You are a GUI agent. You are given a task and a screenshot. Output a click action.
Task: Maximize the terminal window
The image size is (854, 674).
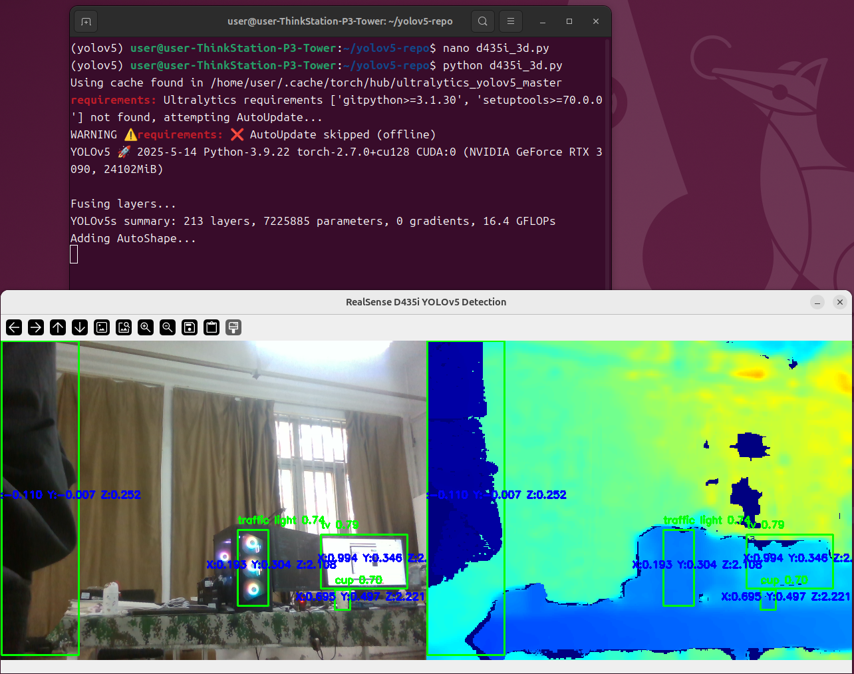[569, 21]
